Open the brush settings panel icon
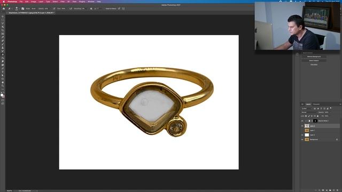Screen dimensions: 342x192 22,9
